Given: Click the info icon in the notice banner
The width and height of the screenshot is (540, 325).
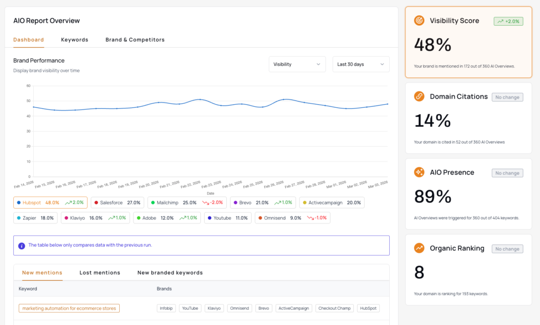Looking at the screenshot, I should (x=22, y=246).
